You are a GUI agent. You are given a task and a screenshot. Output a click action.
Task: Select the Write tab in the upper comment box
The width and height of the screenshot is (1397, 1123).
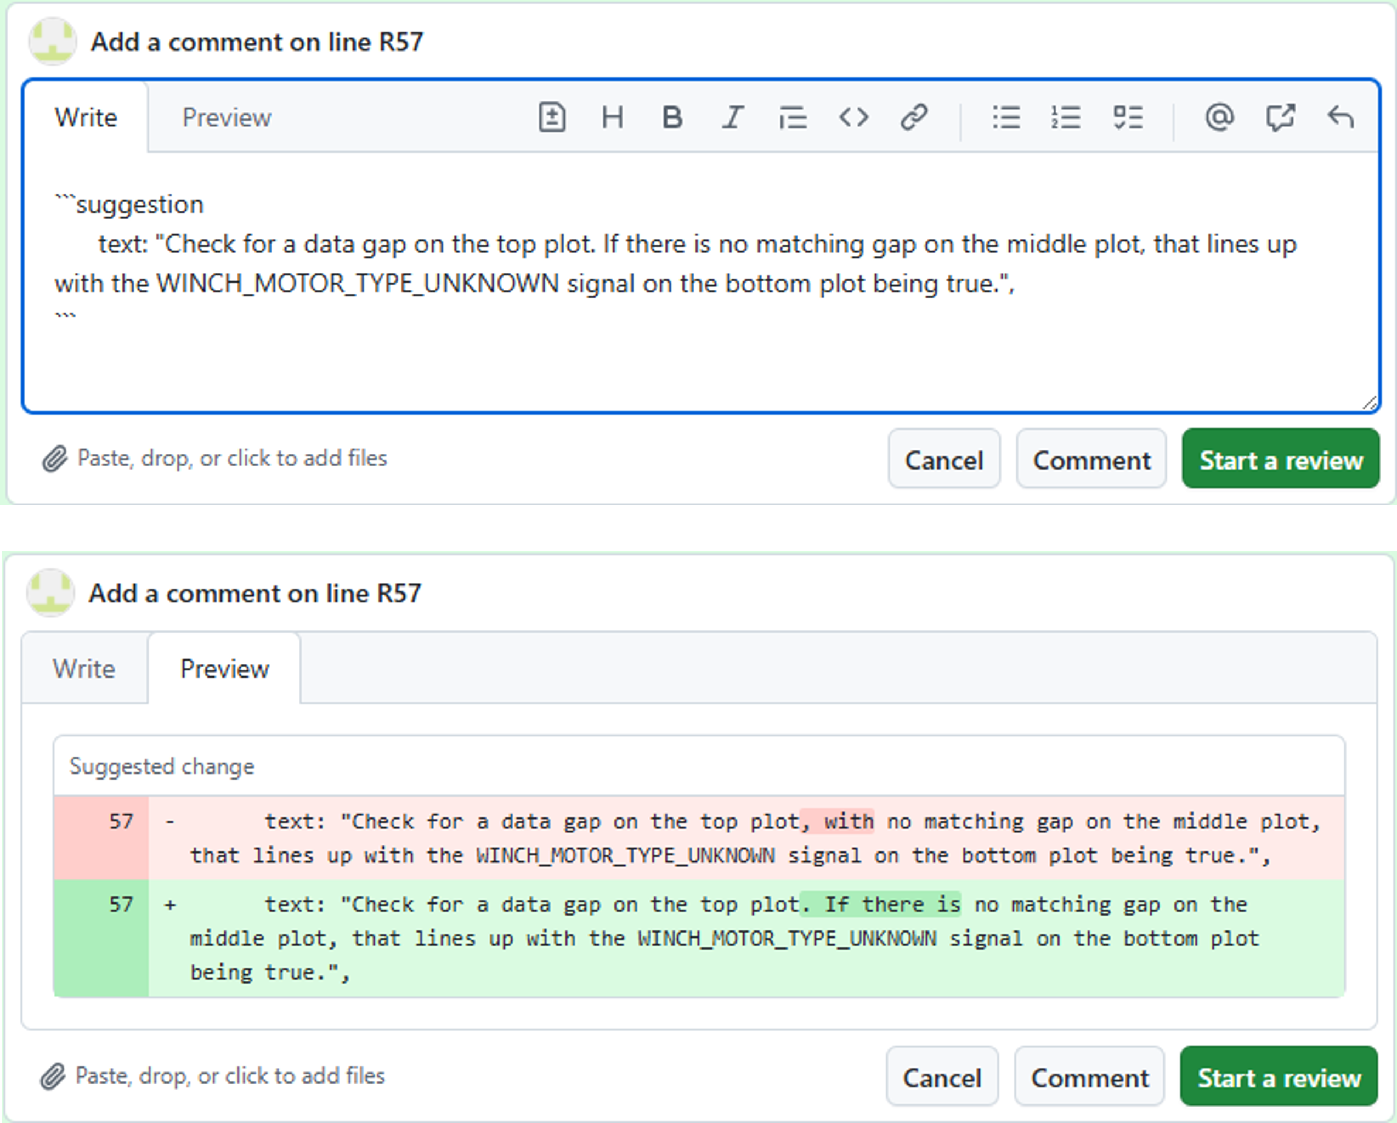pos(86,117)
